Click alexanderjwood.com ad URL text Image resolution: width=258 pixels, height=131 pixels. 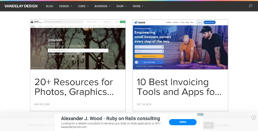point(74,127)
